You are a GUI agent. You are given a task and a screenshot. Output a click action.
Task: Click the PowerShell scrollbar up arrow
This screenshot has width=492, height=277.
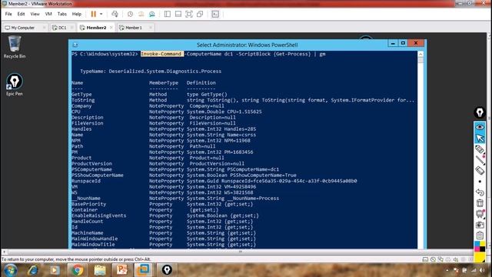[x=421, y=54]
